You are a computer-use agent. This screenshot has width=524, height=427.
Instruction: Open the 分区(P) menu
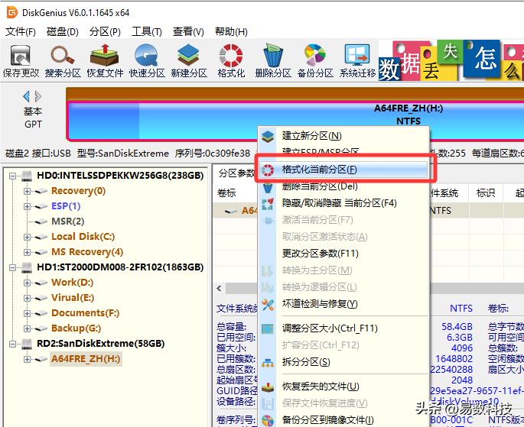pos(105,31)
